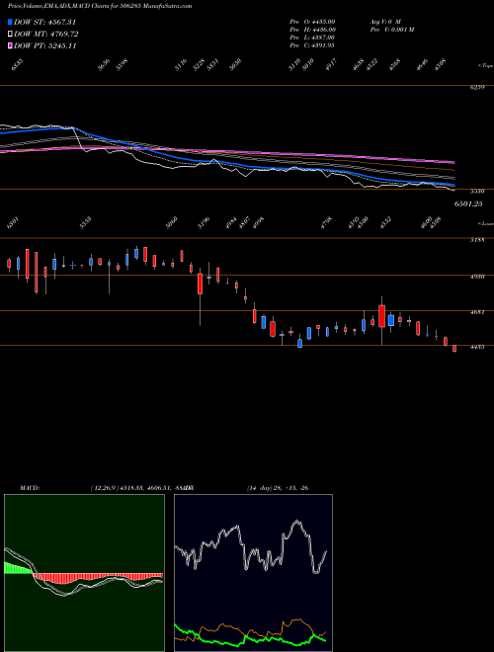494x652 pixels.
Task: Click the 'Pre H: 4436.00' value
Action: tap(313, 30)
